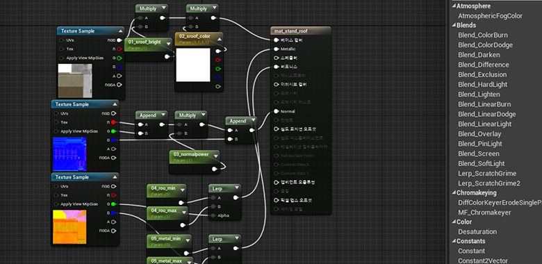The image size is (542, 264).
Task: Click the green channel pin of 02_sroof_color
Action: (218, 69)
